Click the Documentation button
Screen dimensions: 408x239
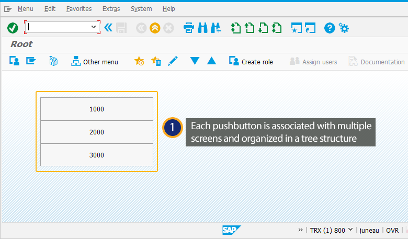pos(377,62)
